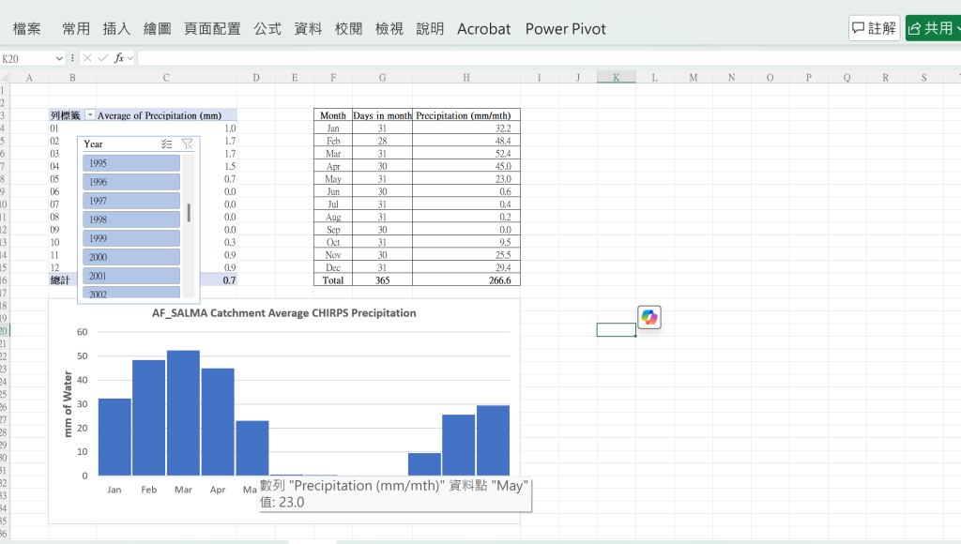The height and width of the screenshot is (544, 961).
Task: Click clear filter icon in Year slicer
Action: 187,144
